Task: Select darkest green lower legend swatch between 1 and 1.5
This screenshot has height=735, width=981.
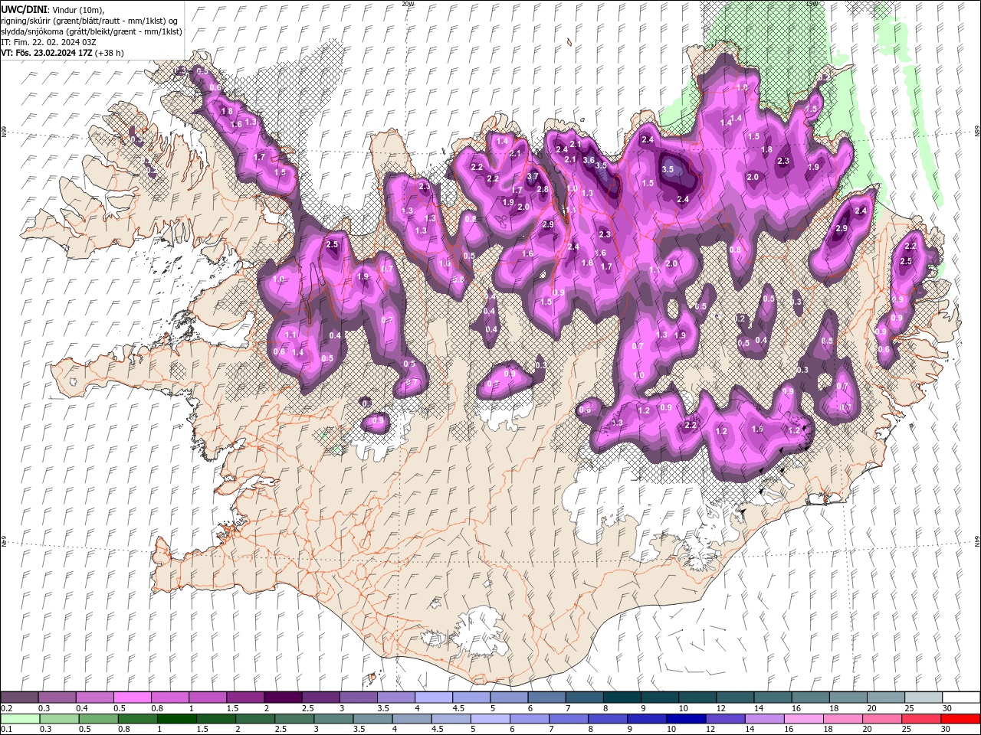Action: click(176, 718)
